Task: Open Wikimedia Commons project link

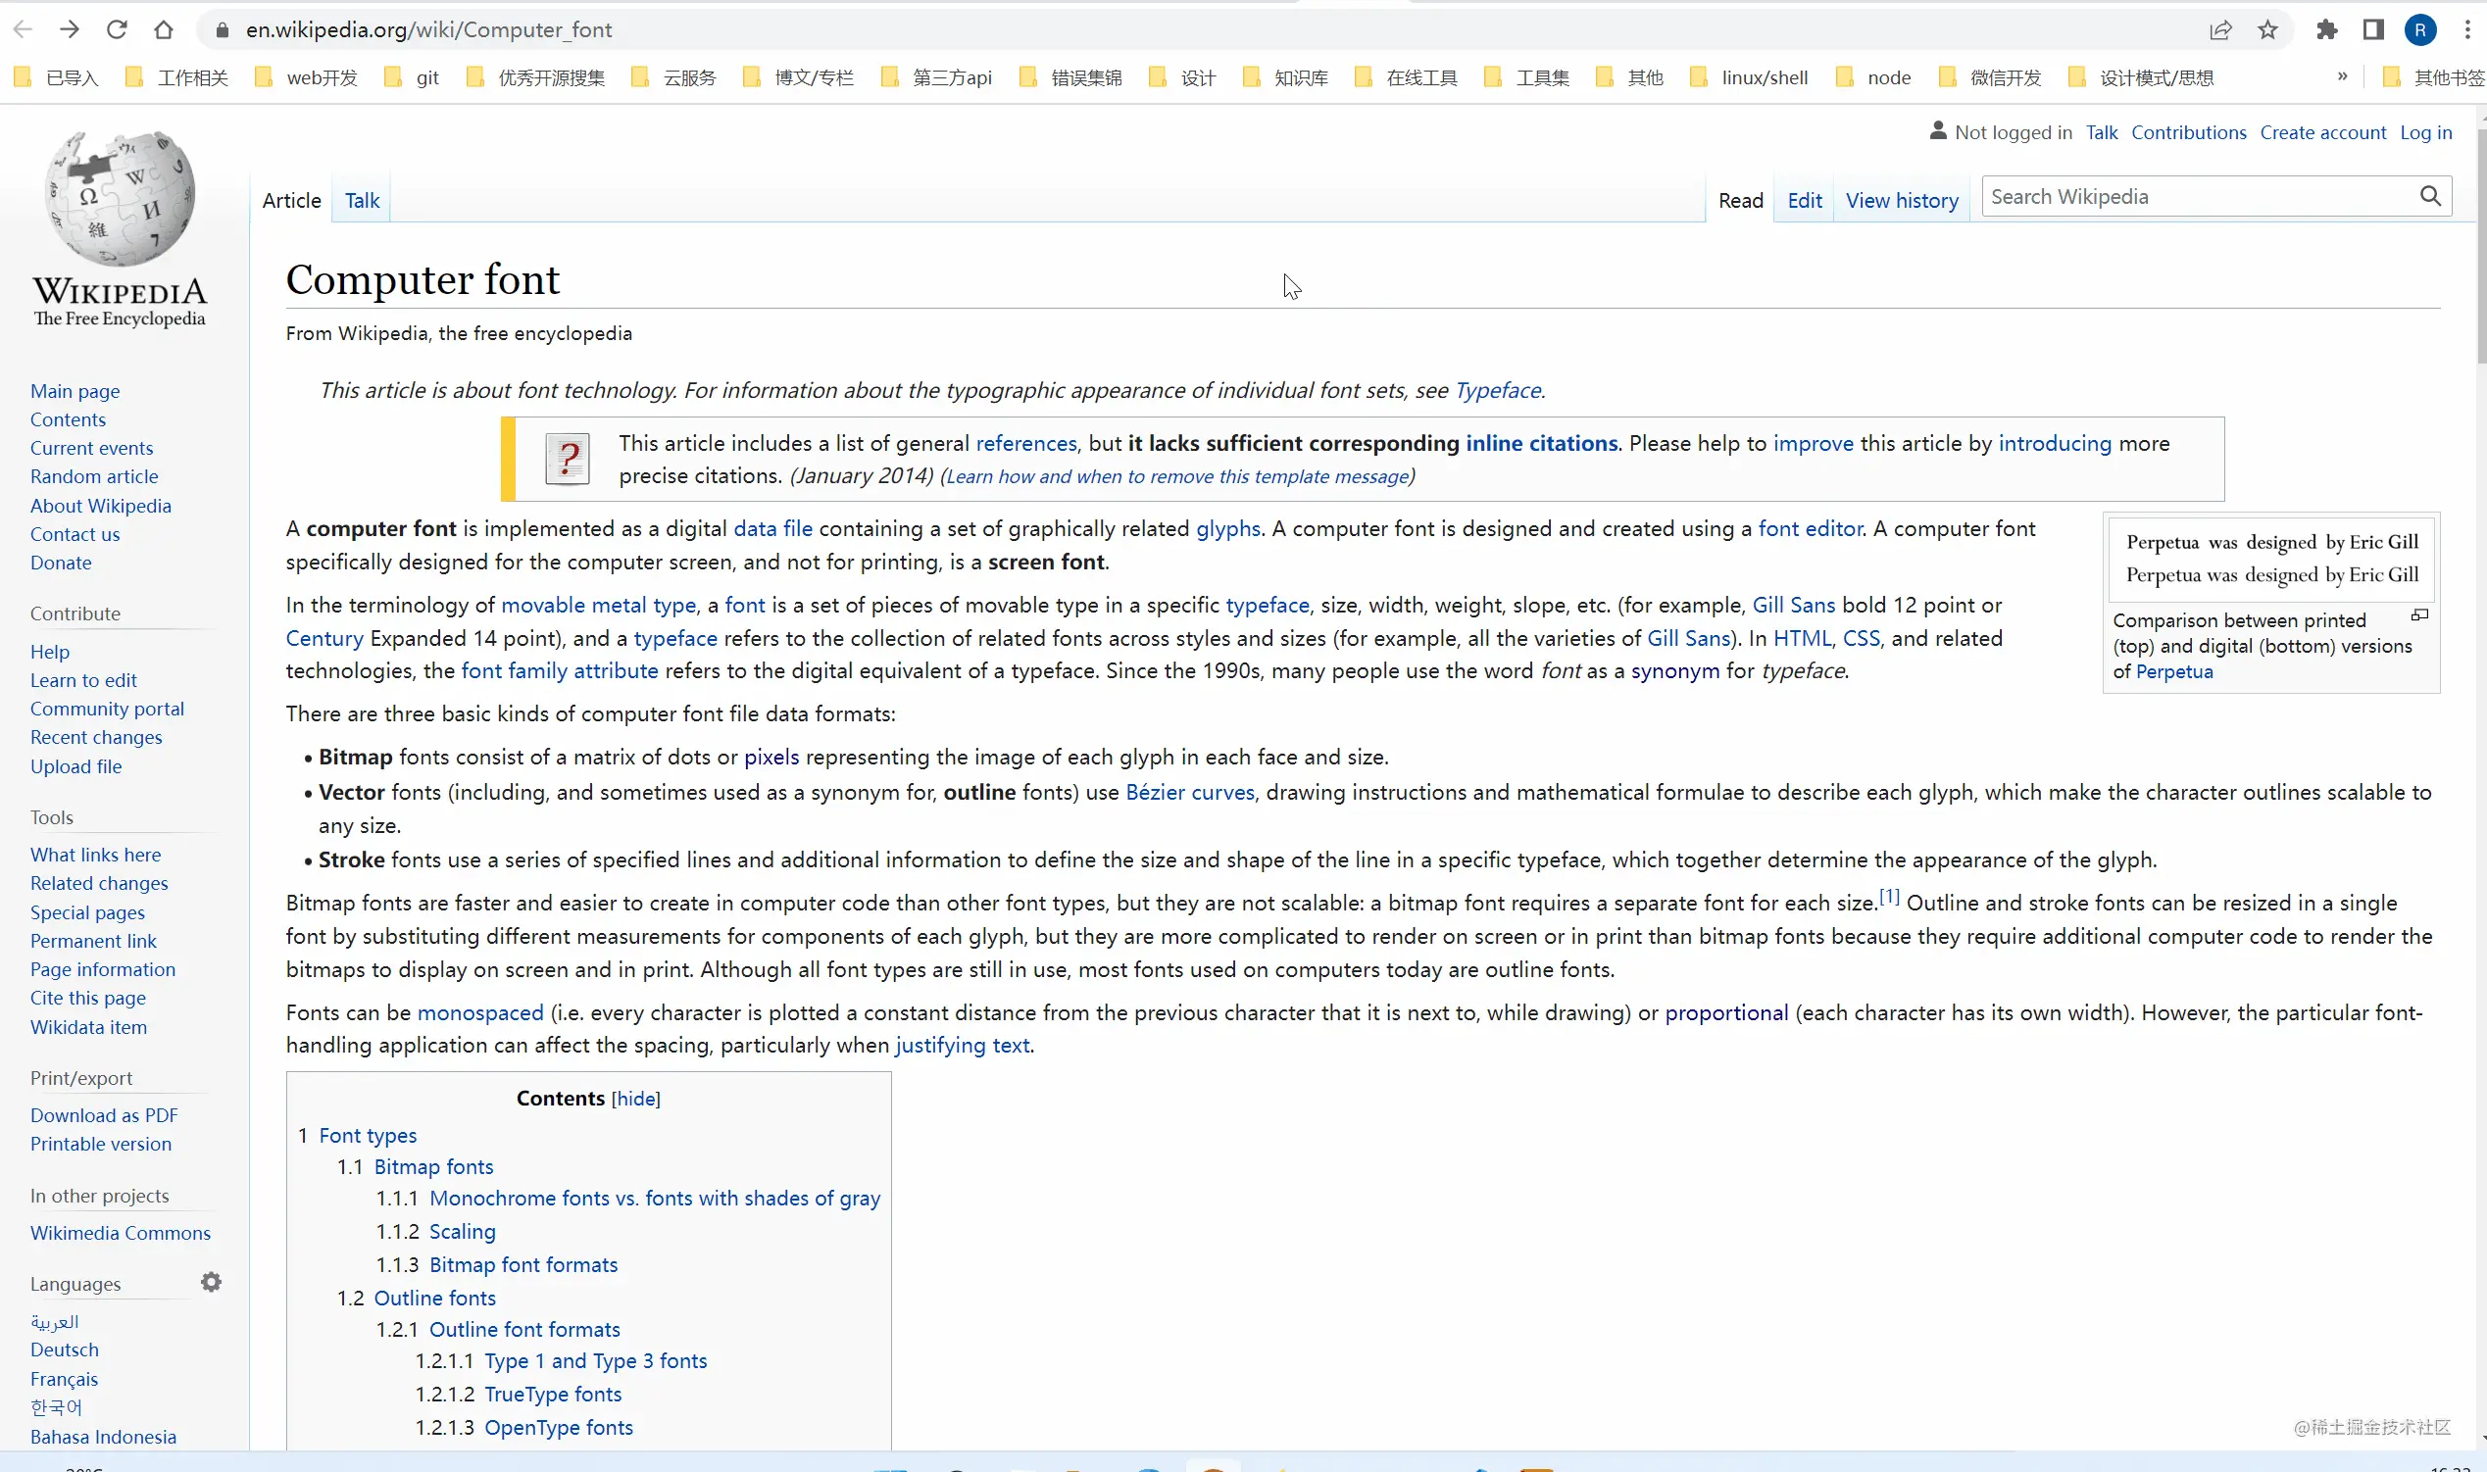Action: [x=120, y=1232]
